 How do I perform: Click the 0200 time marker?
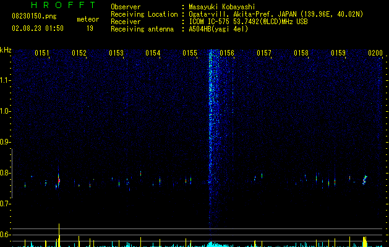pyautogui.click(x=375, y=53)
